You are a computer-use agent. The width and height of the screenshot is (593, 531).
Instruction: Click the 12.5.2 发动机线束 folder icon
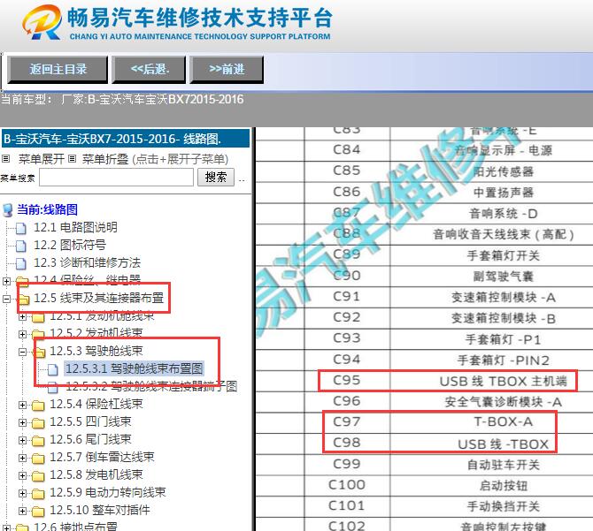(38, 334)
